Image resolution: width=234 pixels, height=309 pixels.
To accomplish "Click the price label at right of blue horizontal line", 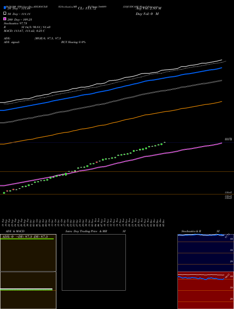I will point(228,140).
